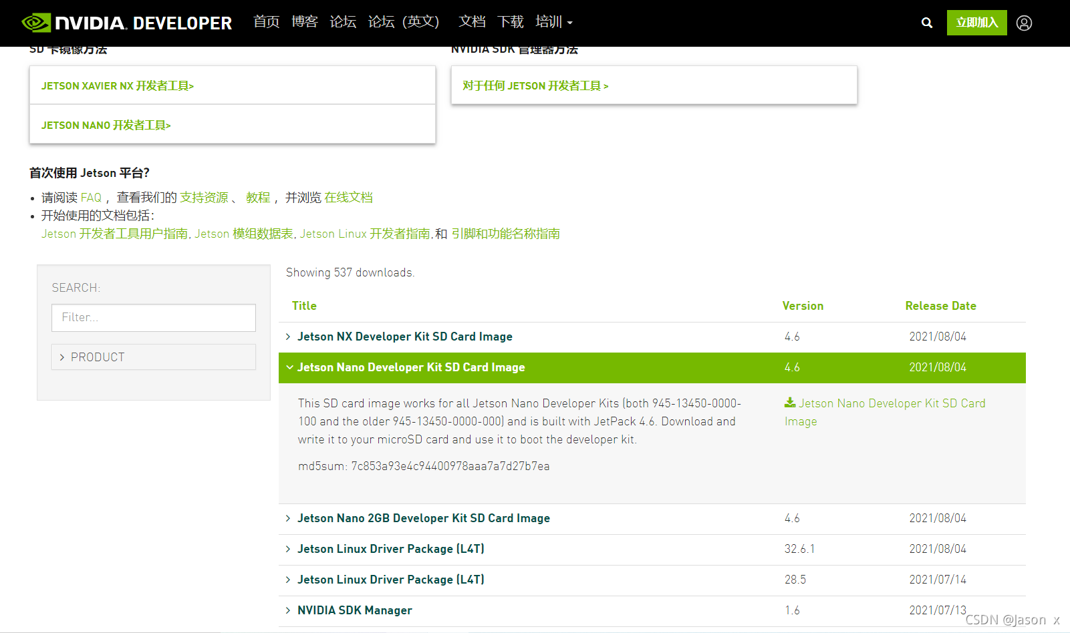Image resolution: width=1070 pixels, height=633 pixels.
Task: Open the 博客 menu item
Action: point(304,22)
